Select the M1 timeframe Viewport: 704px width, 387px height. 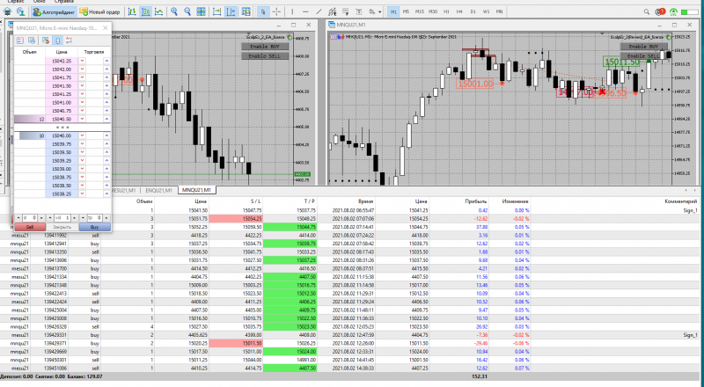(393, 11)
